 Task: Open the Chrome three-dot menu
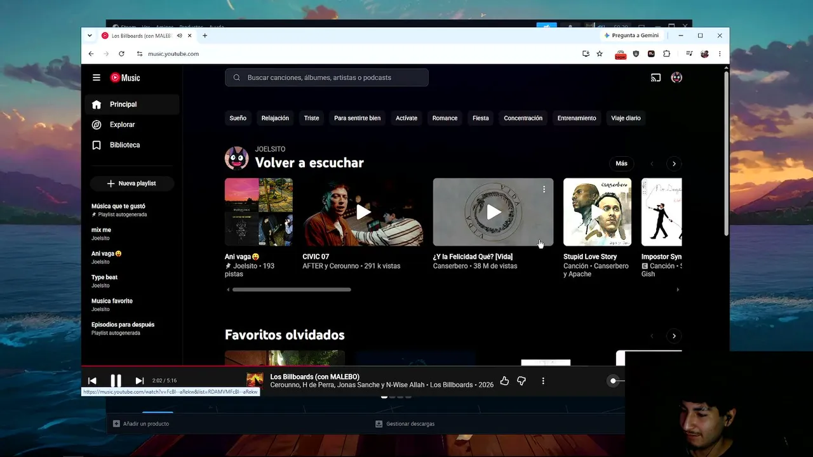[x=720, y=54]
